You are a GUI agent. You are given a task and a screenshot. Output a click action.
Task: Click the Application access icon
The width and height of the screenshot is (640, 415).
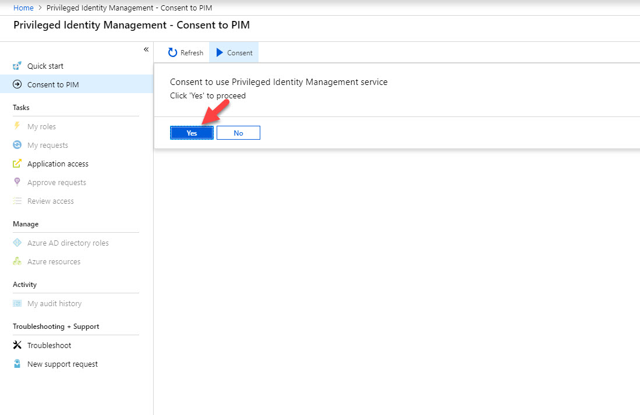17,163
